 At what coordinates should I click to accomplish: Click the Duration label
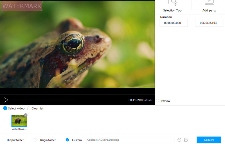(x=166, y=17)
